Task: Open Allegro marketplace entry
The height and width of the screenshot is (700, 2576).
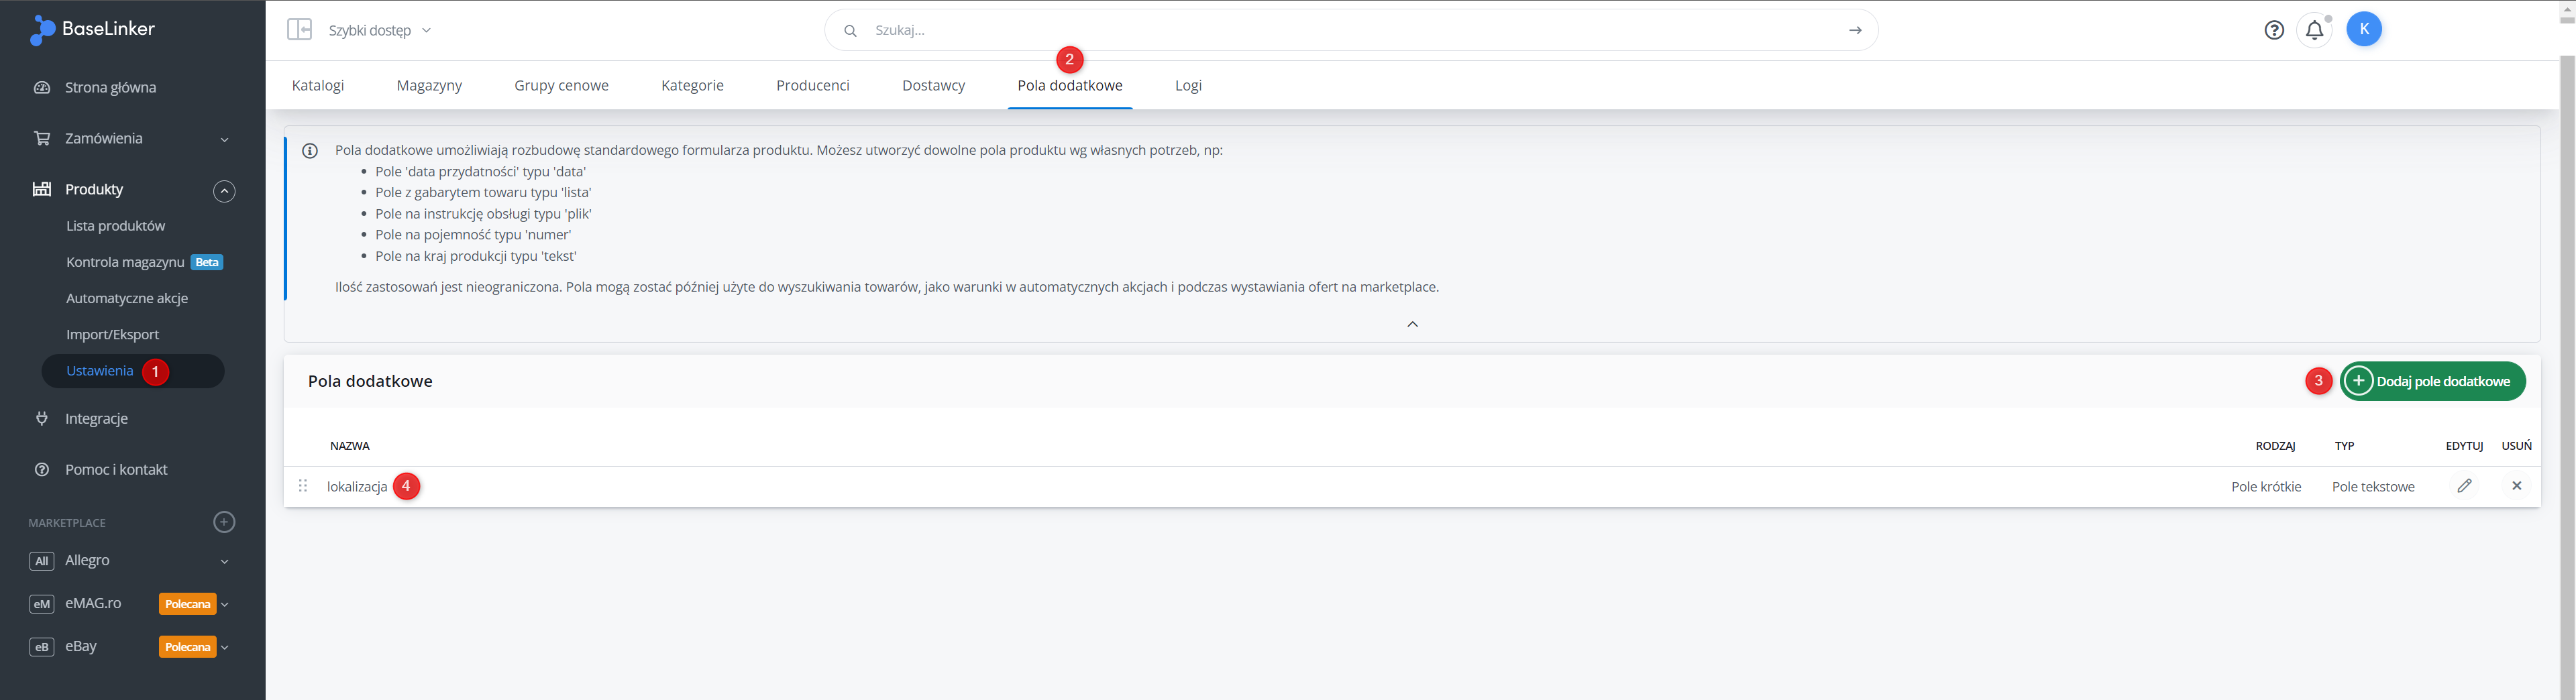Action: (x=87, y=561)
